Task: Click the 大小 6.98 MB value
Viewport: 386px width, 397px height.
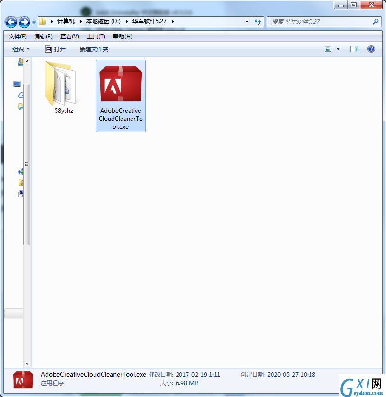Action: 187,383
